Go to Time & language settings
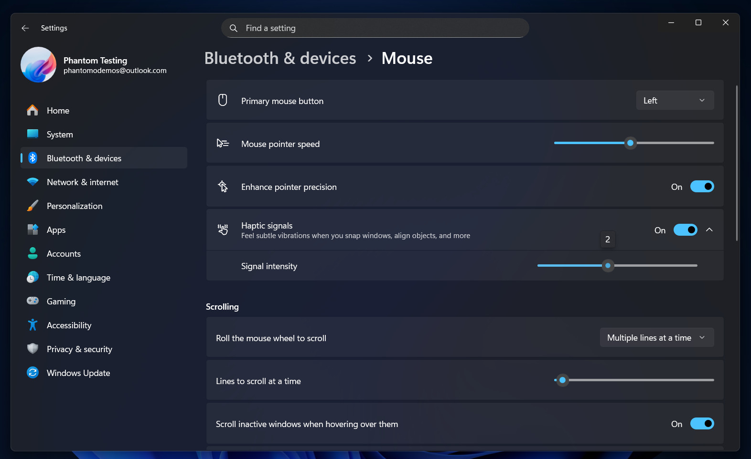The height and width of the screenshot is (459, 751). pos(78,278)
